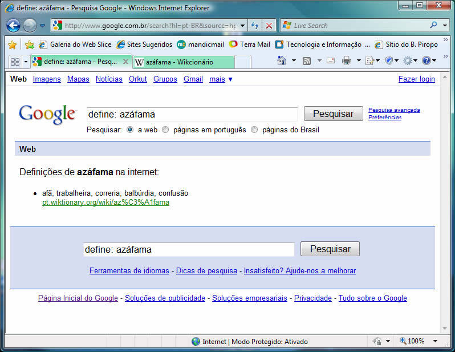Click the Stop loading red X

(269, 26)
